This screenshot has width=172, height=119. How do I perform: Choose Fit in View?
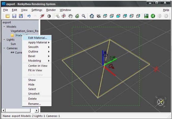[37, 70]
